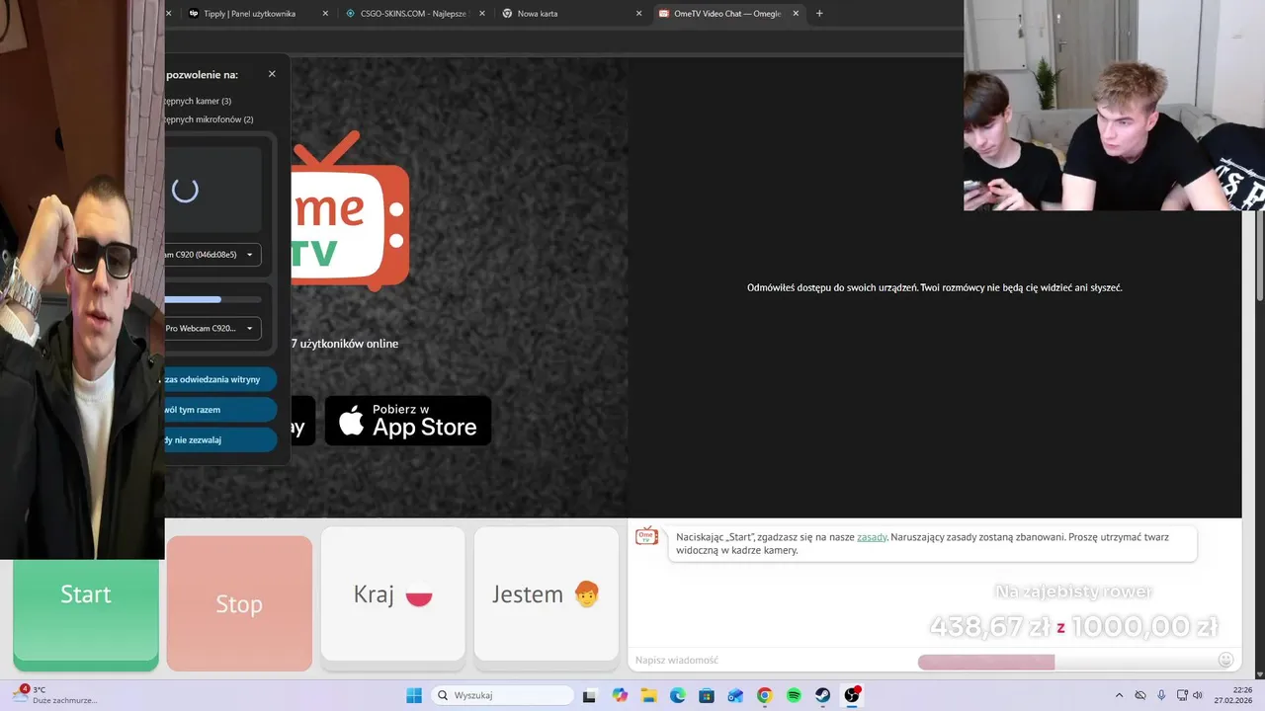Expand the Pro Webcam C920 microphone dropdown
This screenshot has height=711, width=1265.
click(x=213, y=328)
